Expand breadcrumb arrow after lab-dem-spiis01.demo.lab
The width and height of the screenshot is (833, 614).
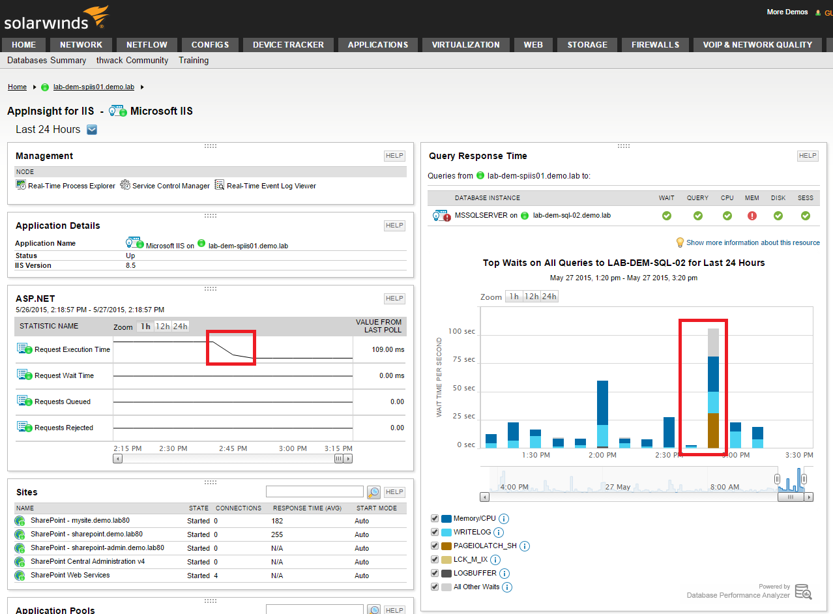[142, 87]
